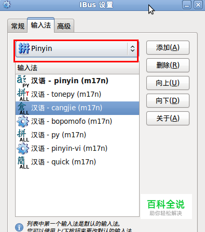Image resolution: width=205 pixels, height=232 pixels.
Task: Click the bopomofo gear icon
Action: point(23,122)
